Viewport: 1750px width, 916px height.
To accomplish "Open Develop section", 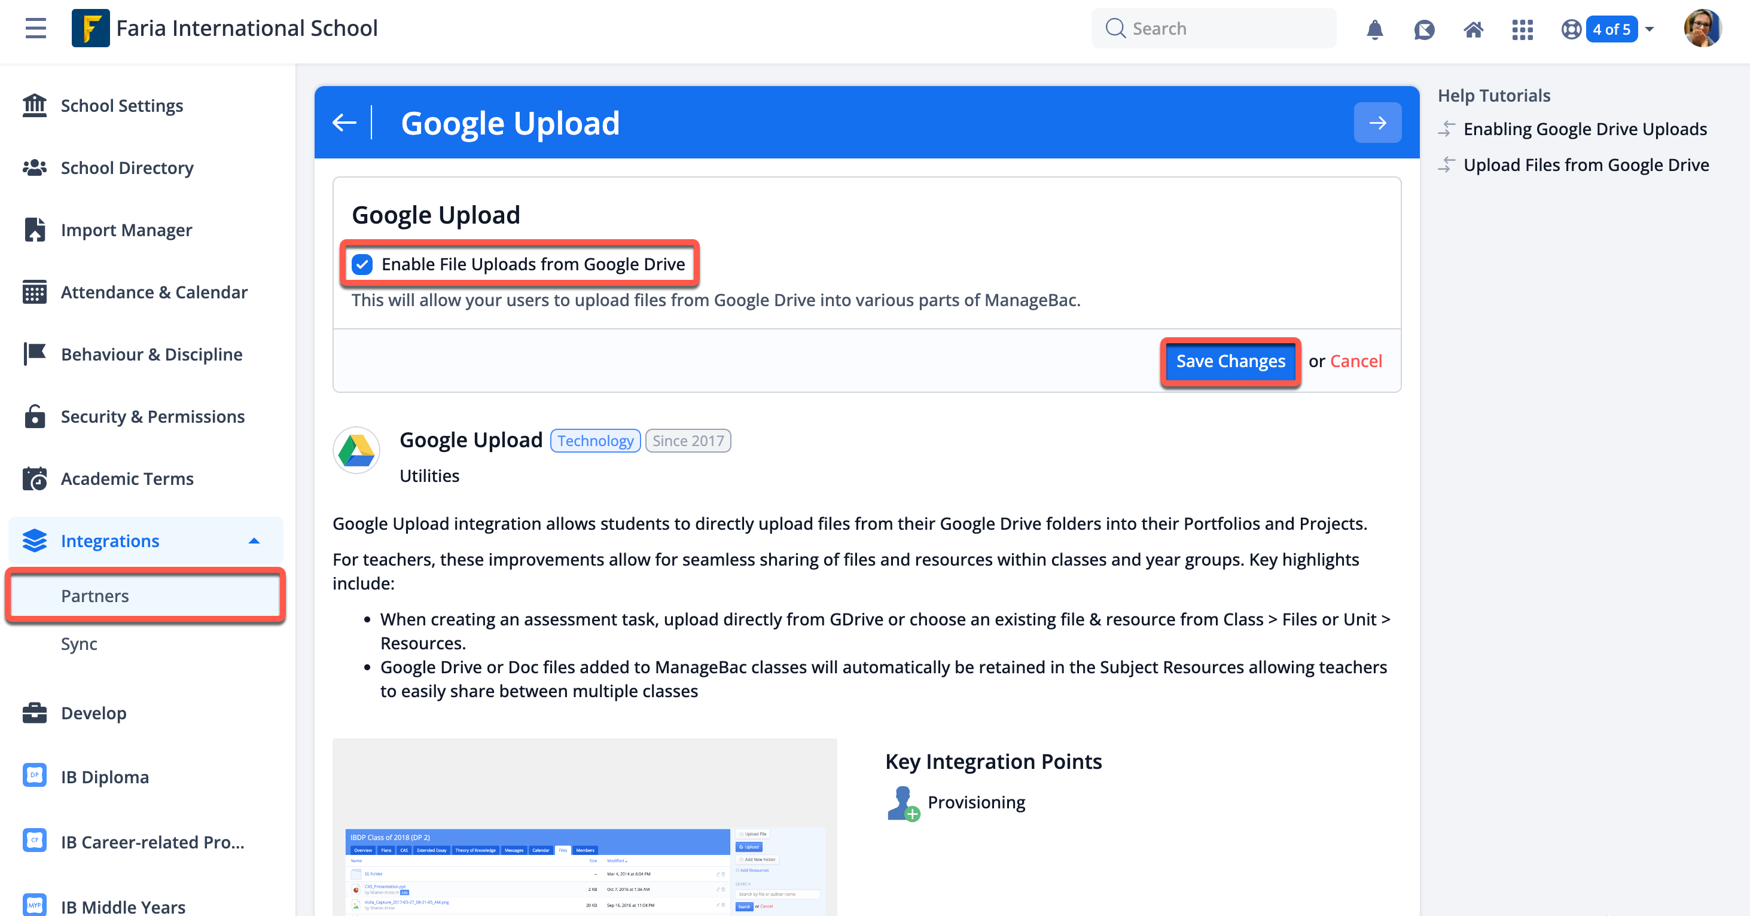I will (x=94, y=713).
